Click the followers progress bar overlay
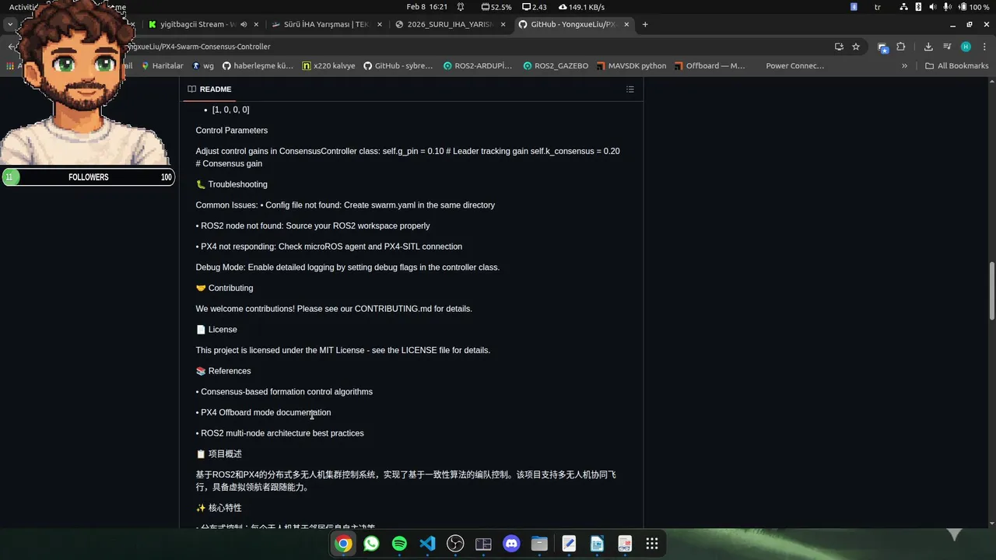 (88, 177)
